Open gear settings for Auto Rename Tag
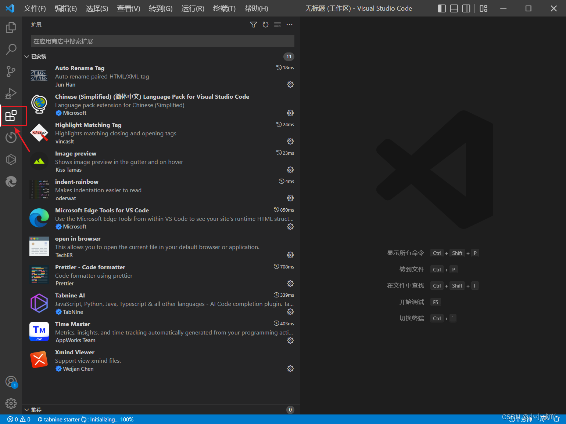 [290, 84]
